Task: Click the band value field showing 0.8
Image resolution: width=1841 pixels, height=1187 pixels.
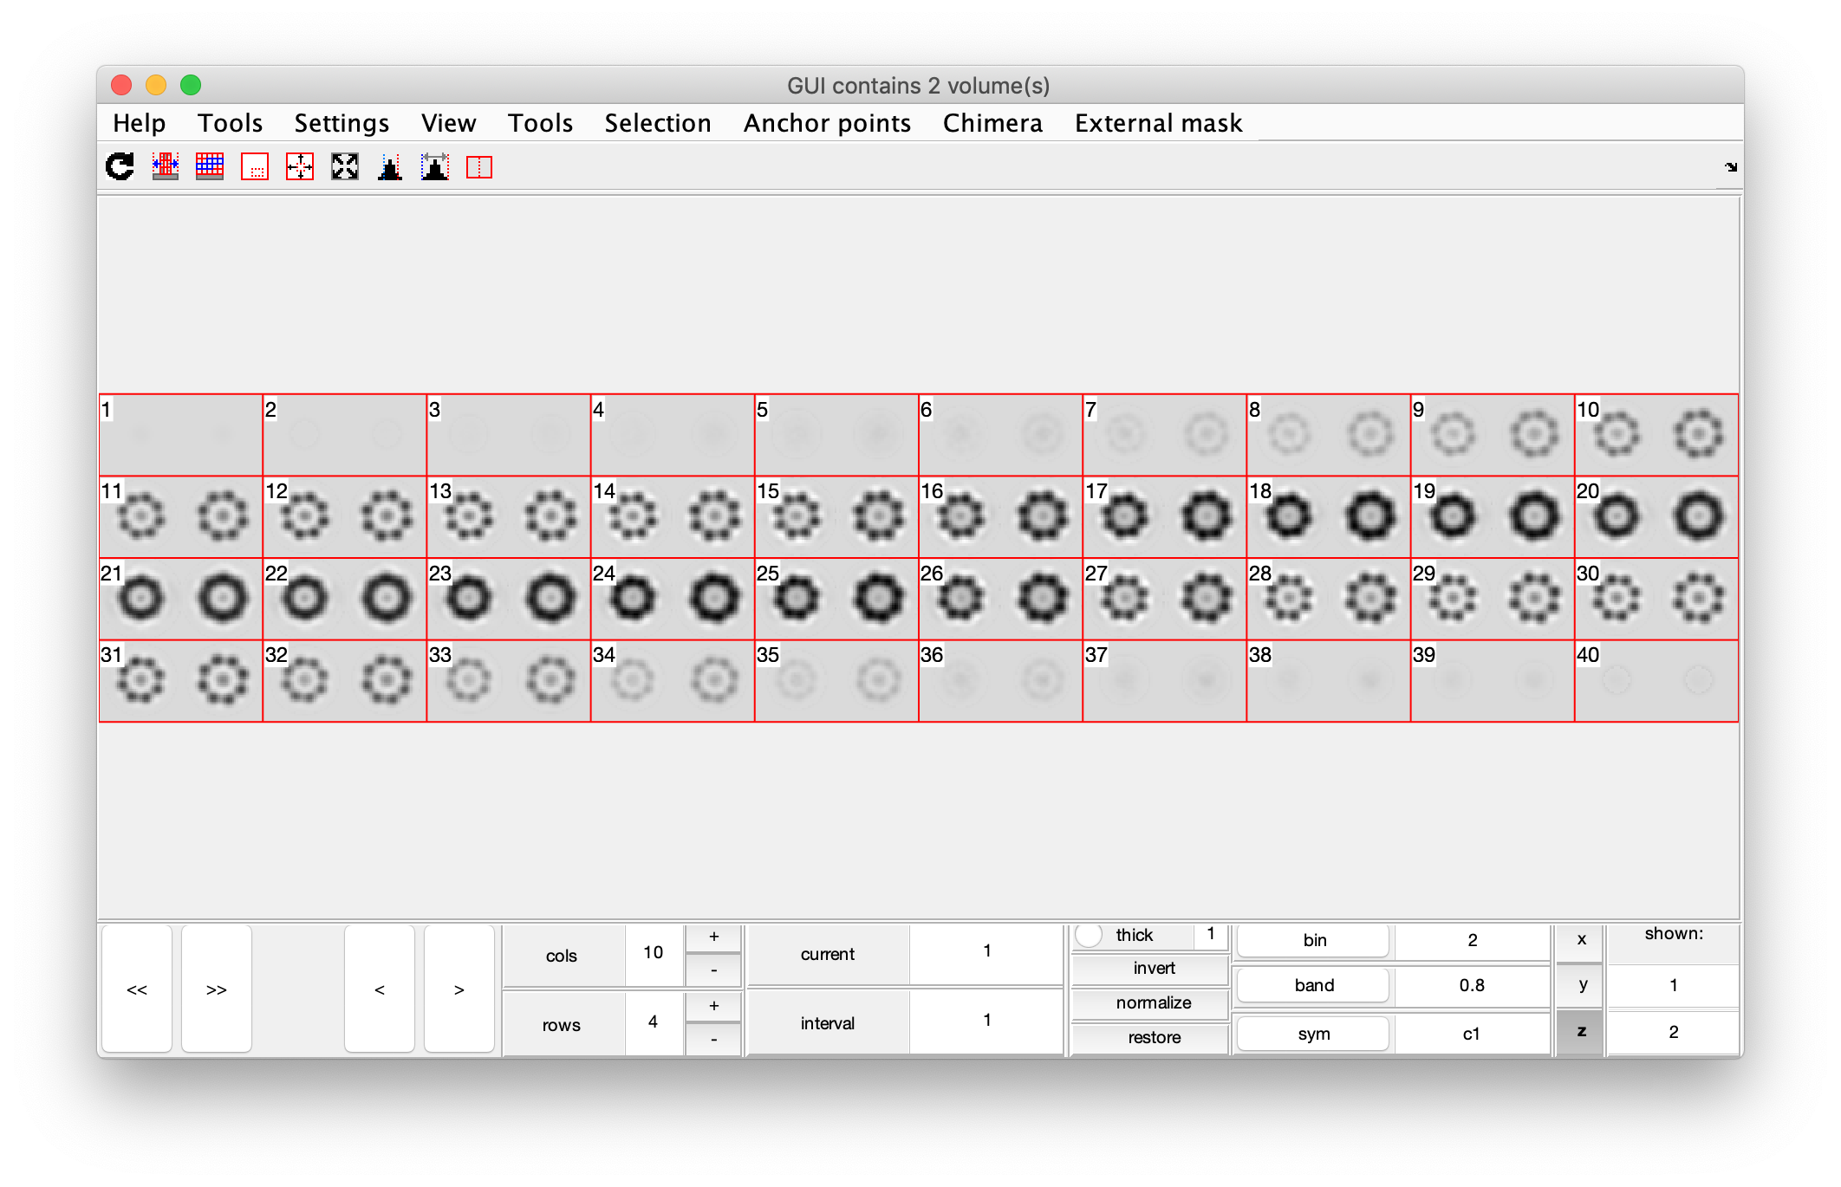Action: 1472,985
